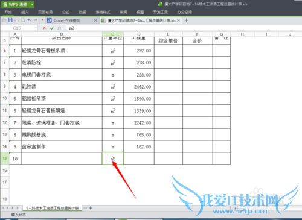Select row 6 header
This screenshot has width=302, height=220.
(5, 51)
